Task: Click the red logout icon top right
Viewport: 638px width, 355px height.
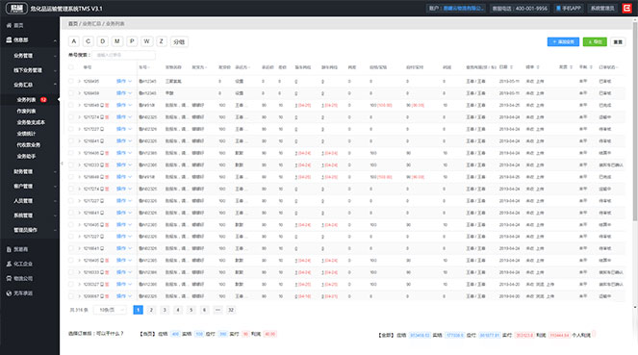Action: tap(626, 8)
